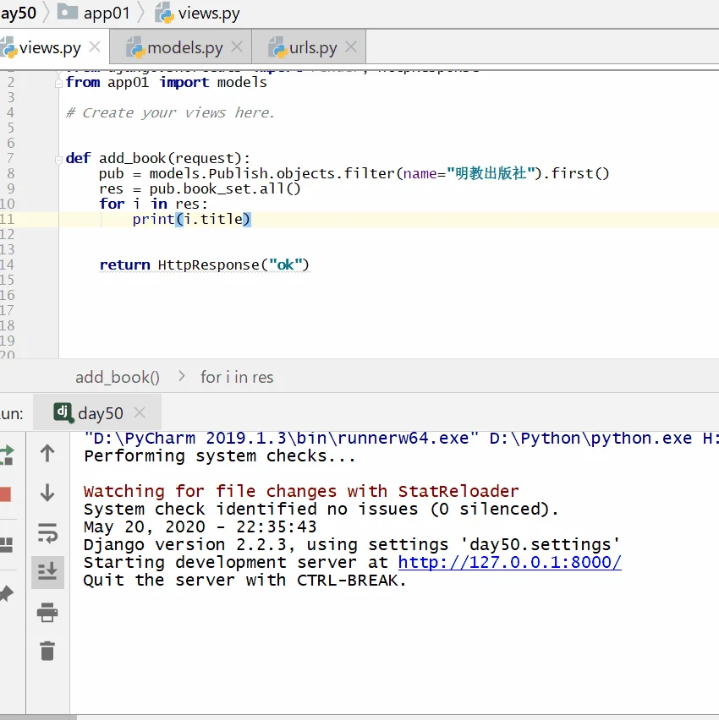Image resolution: width=719 pixels, height=720 pixels.
Task: Click the 'res = pub.book_set.all()' line
Action: (x=200, y=188)
